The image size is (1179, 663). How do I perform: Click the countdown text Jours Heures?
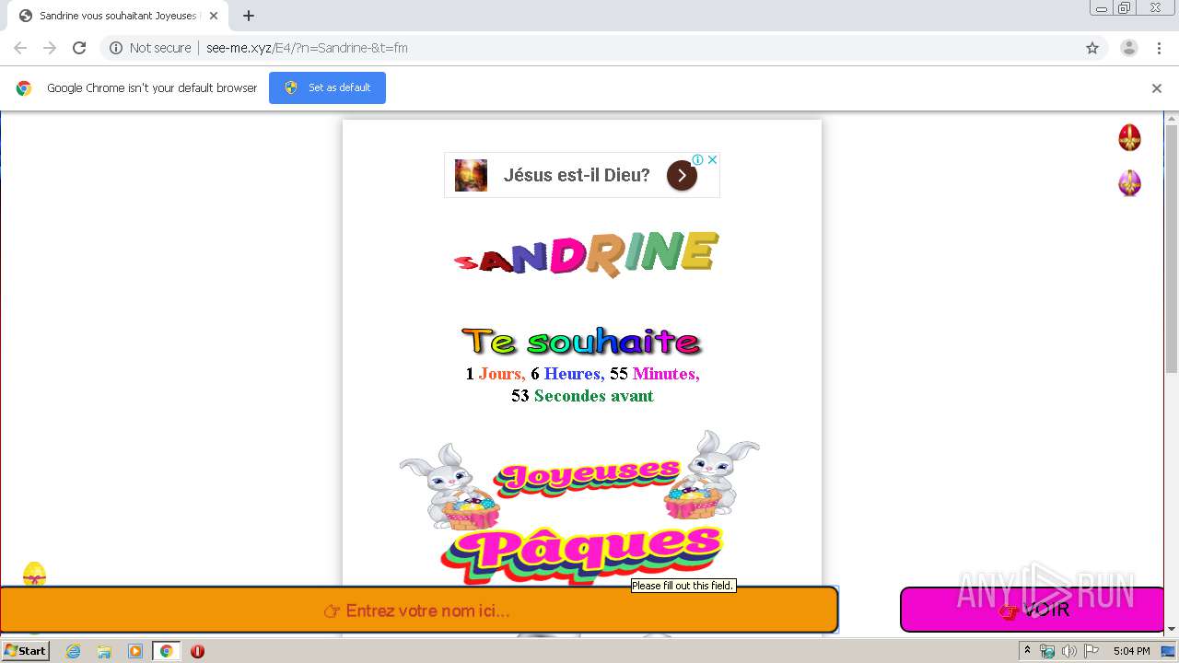pyautogui.click(x=582, y=374)
